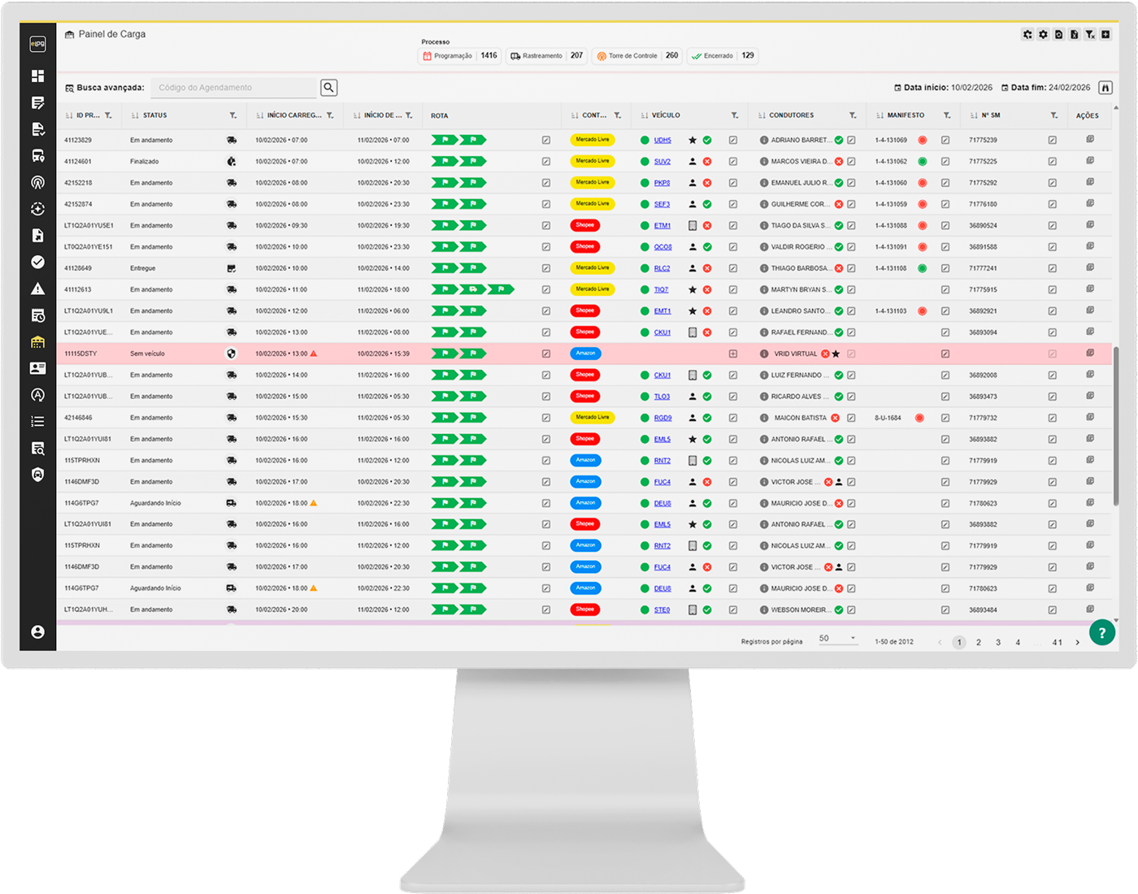Click the Código do Agendamento search field
This screenshot has height=894, width=1138.
point(233,88)
